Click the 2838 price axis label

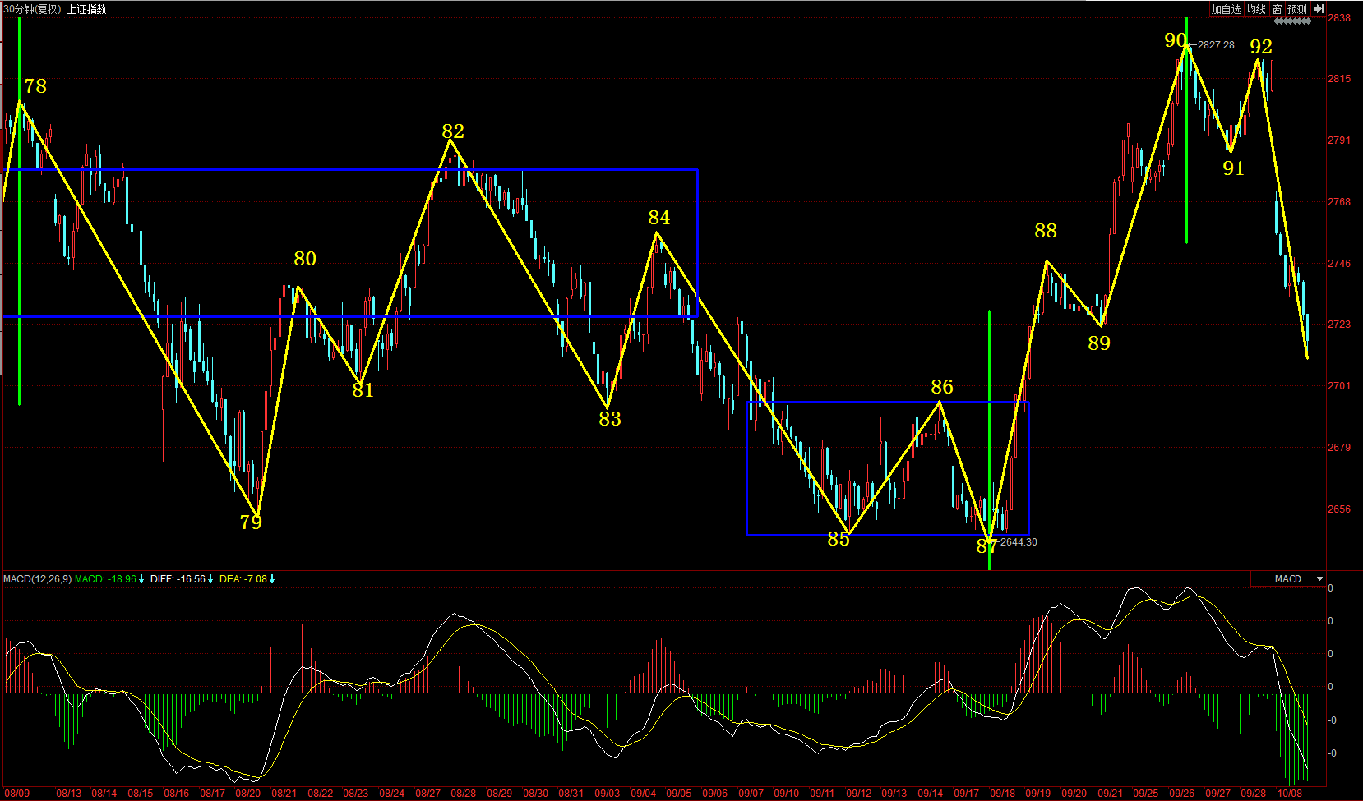tap(1339, 17)
